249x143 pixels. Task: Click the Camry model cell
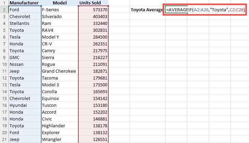point(60,51)
